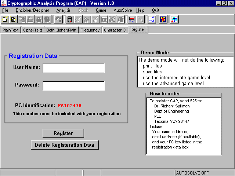
Task: Open the File menu
Action: (x=5, y=10)
